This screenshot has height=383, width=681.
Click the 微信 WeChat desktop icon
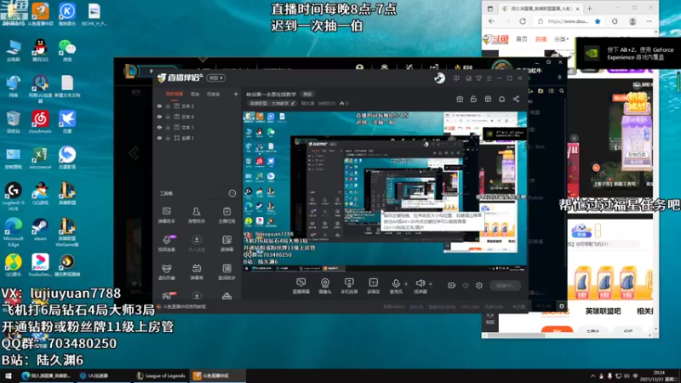(x=67, y=50)
